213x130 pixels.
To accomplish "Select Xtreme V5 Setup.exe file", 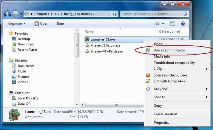I will (105, 45).
